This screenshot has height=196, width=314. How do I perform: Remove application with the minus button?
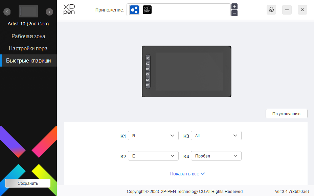click(234, 13)
